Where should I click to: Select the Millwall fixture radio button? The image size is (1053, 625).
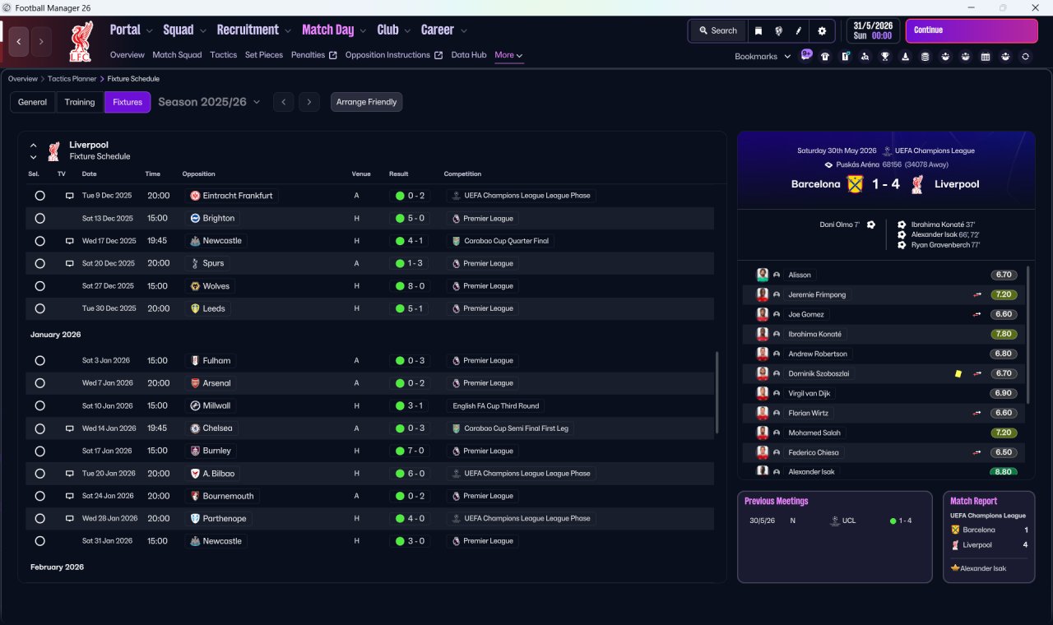coord(39,406)
